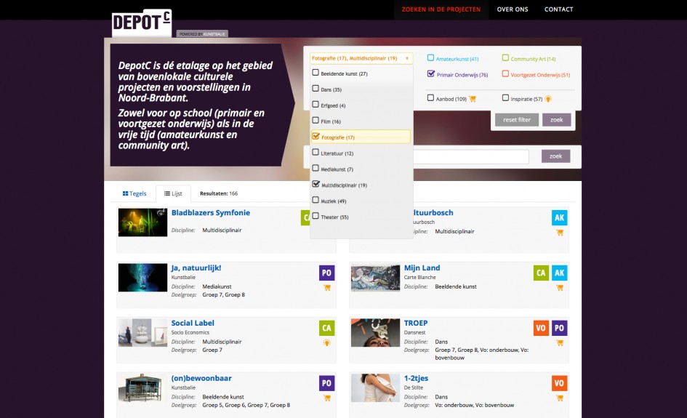The width and height of the screenshot is (687, 418).
Task: Click the CA badge on Mijn Land
Action: pos(541,273)
